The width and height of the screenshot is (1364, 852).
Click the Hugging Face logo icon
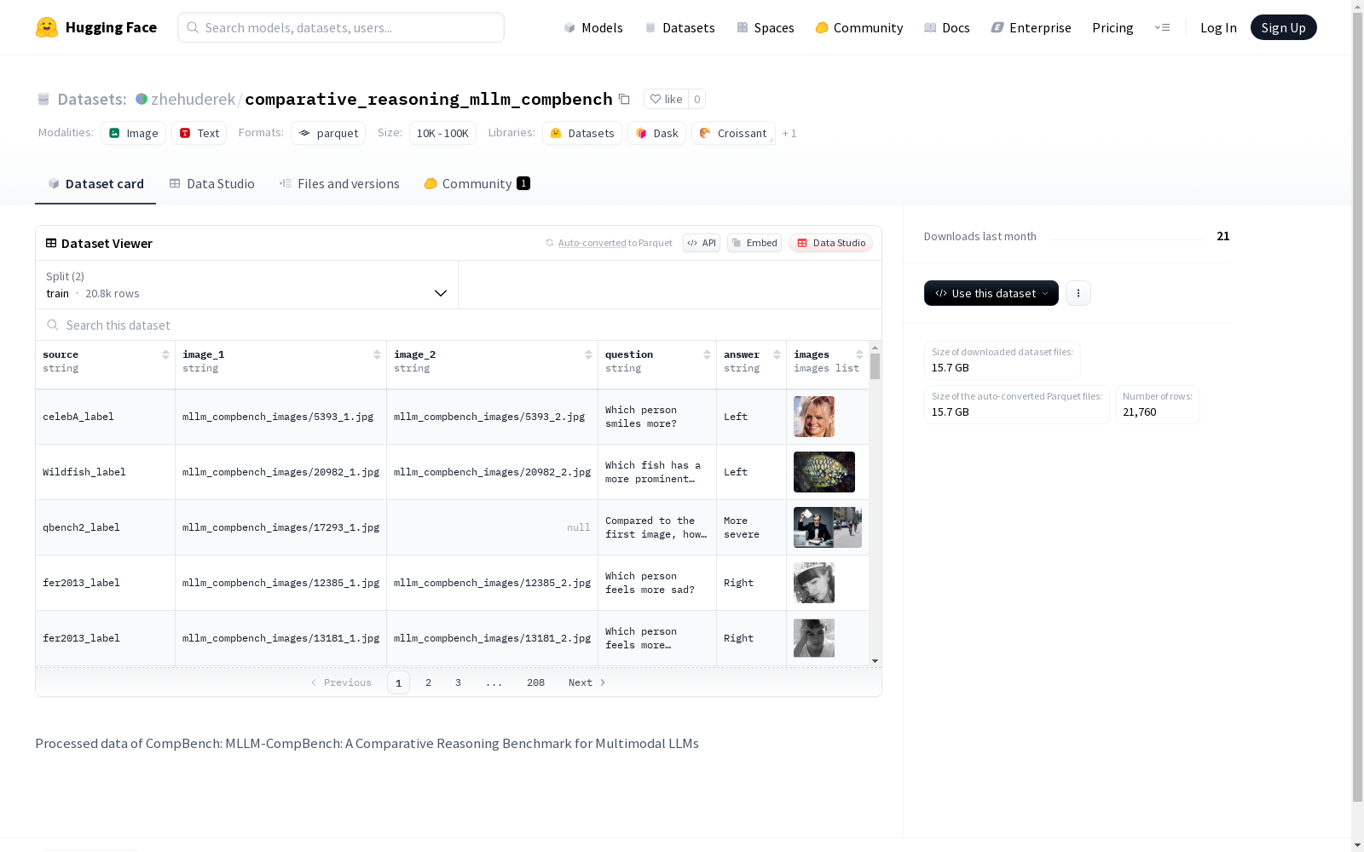click(x=47, y=27)
